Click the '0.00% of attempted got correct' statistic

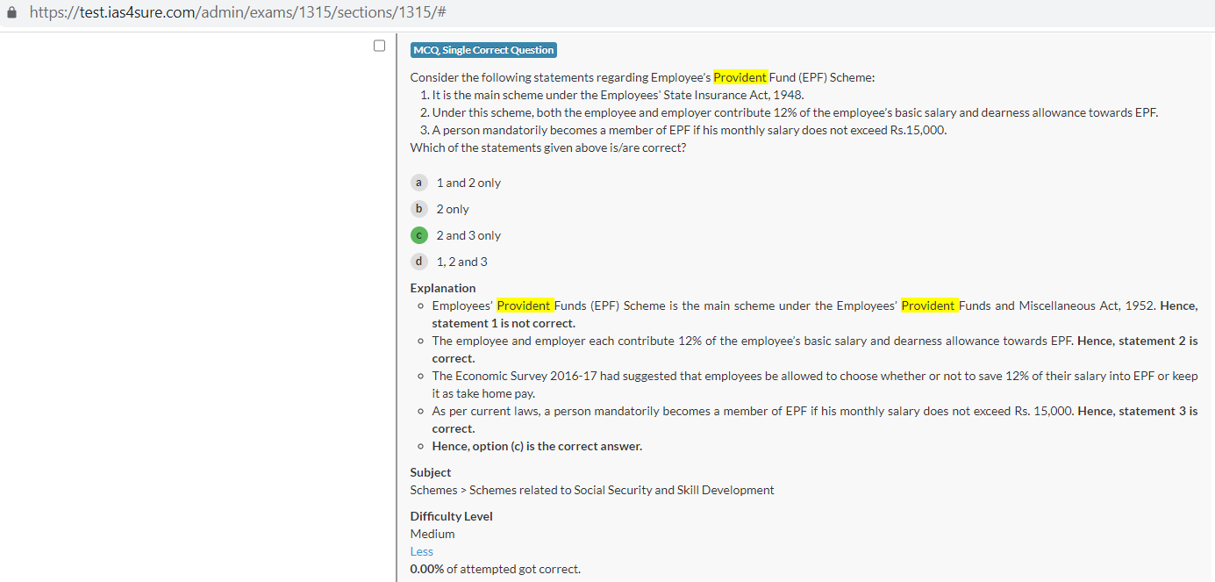[495, 569]
